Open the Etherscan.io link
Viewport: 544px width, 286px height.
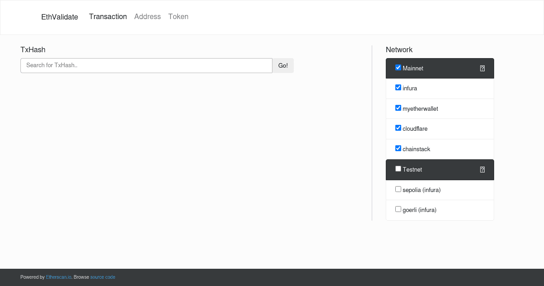[x=58, y=277]
